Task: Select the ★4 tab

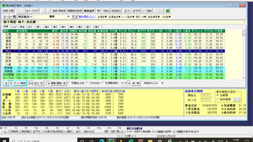Action: tap(63, 27)
